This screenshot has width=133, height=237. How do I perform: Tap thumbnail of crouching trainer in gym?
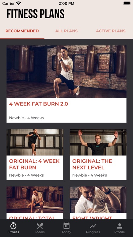tap(35, 200)
